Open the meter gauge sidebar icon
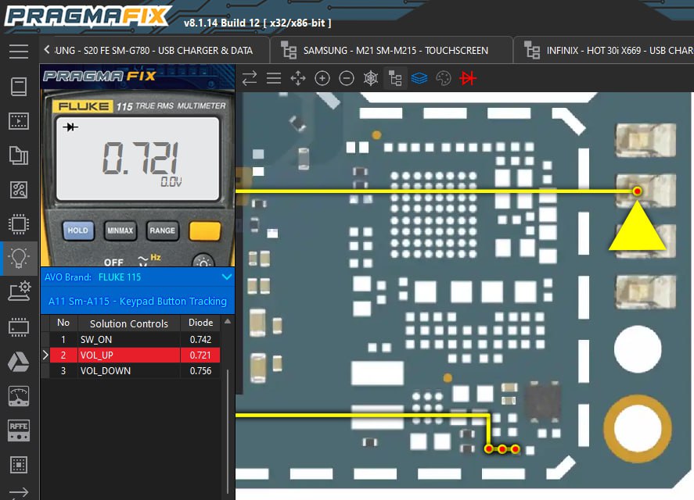This screenshot has height=500, width=694. 19,396
